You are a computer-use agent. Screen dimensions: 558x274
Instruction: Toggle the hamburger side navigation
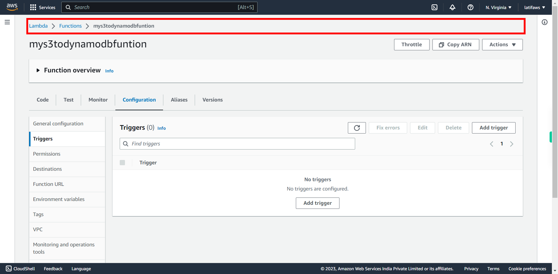(7, 22)
